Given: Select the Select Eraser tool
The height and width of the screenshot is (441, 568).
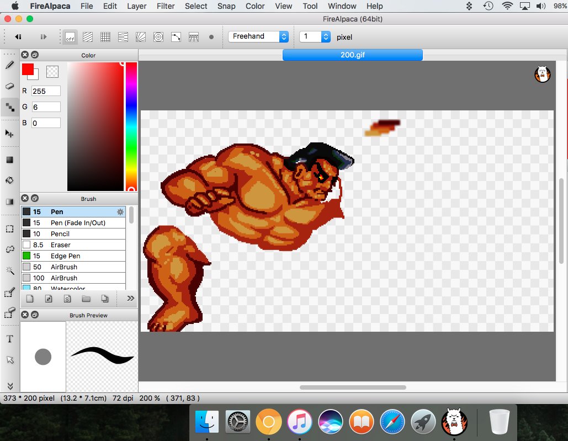Looking at the screenshot, I should [10, 313].
